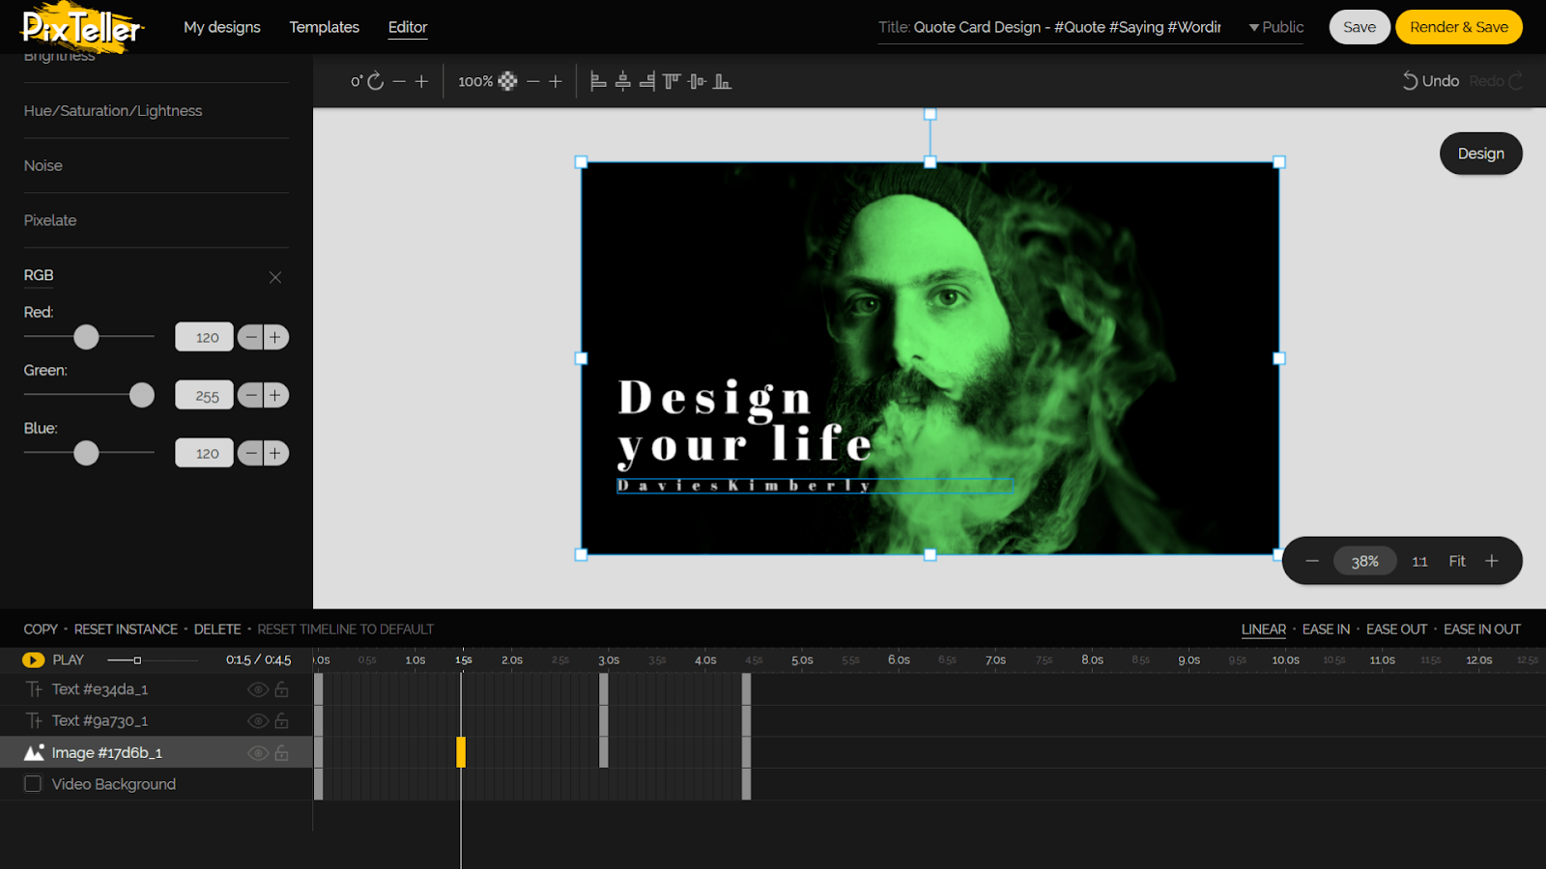This screenshot has width=1546, height=869.
Task: Lock the Text #9a730_1 layer
Action: pyautogui.click(x=282, y=721)
